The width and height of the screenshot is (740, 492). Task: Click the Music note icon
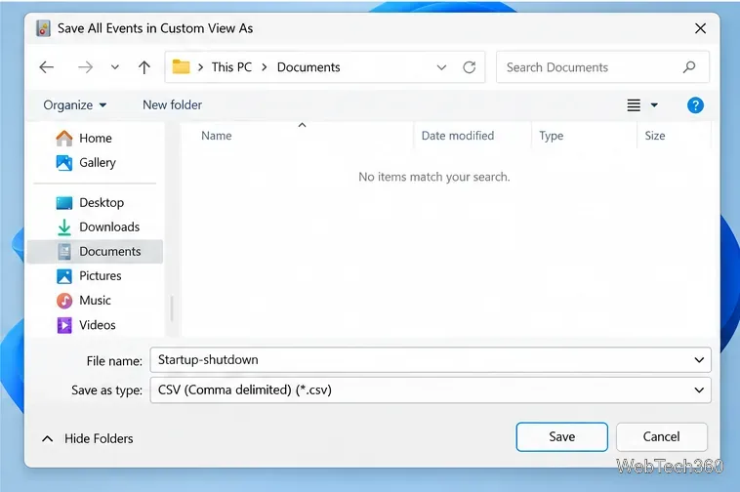[x=64, y=301]
